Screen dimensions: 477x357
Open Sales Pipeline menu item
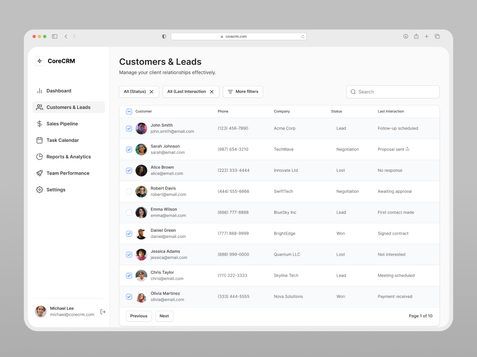[x=68, y=124]
